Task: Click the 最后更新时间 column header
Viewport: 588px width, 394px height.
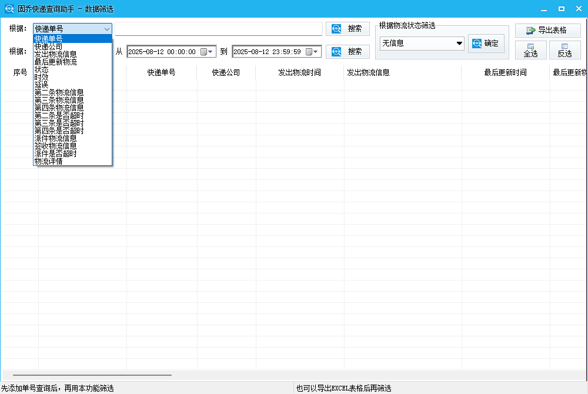Action: 505,73
